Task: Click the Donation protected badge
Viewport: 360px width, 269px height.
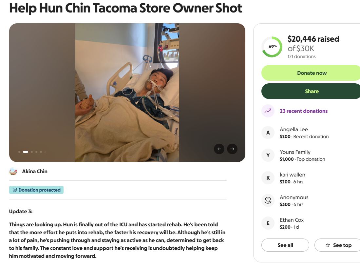Action: (36, 190)
